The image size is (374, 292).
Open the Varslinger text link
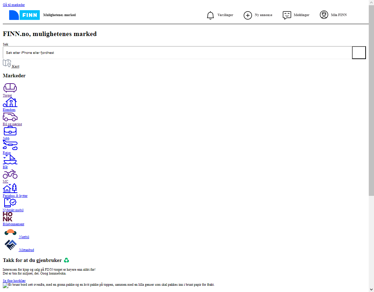(x=225, y=15)
